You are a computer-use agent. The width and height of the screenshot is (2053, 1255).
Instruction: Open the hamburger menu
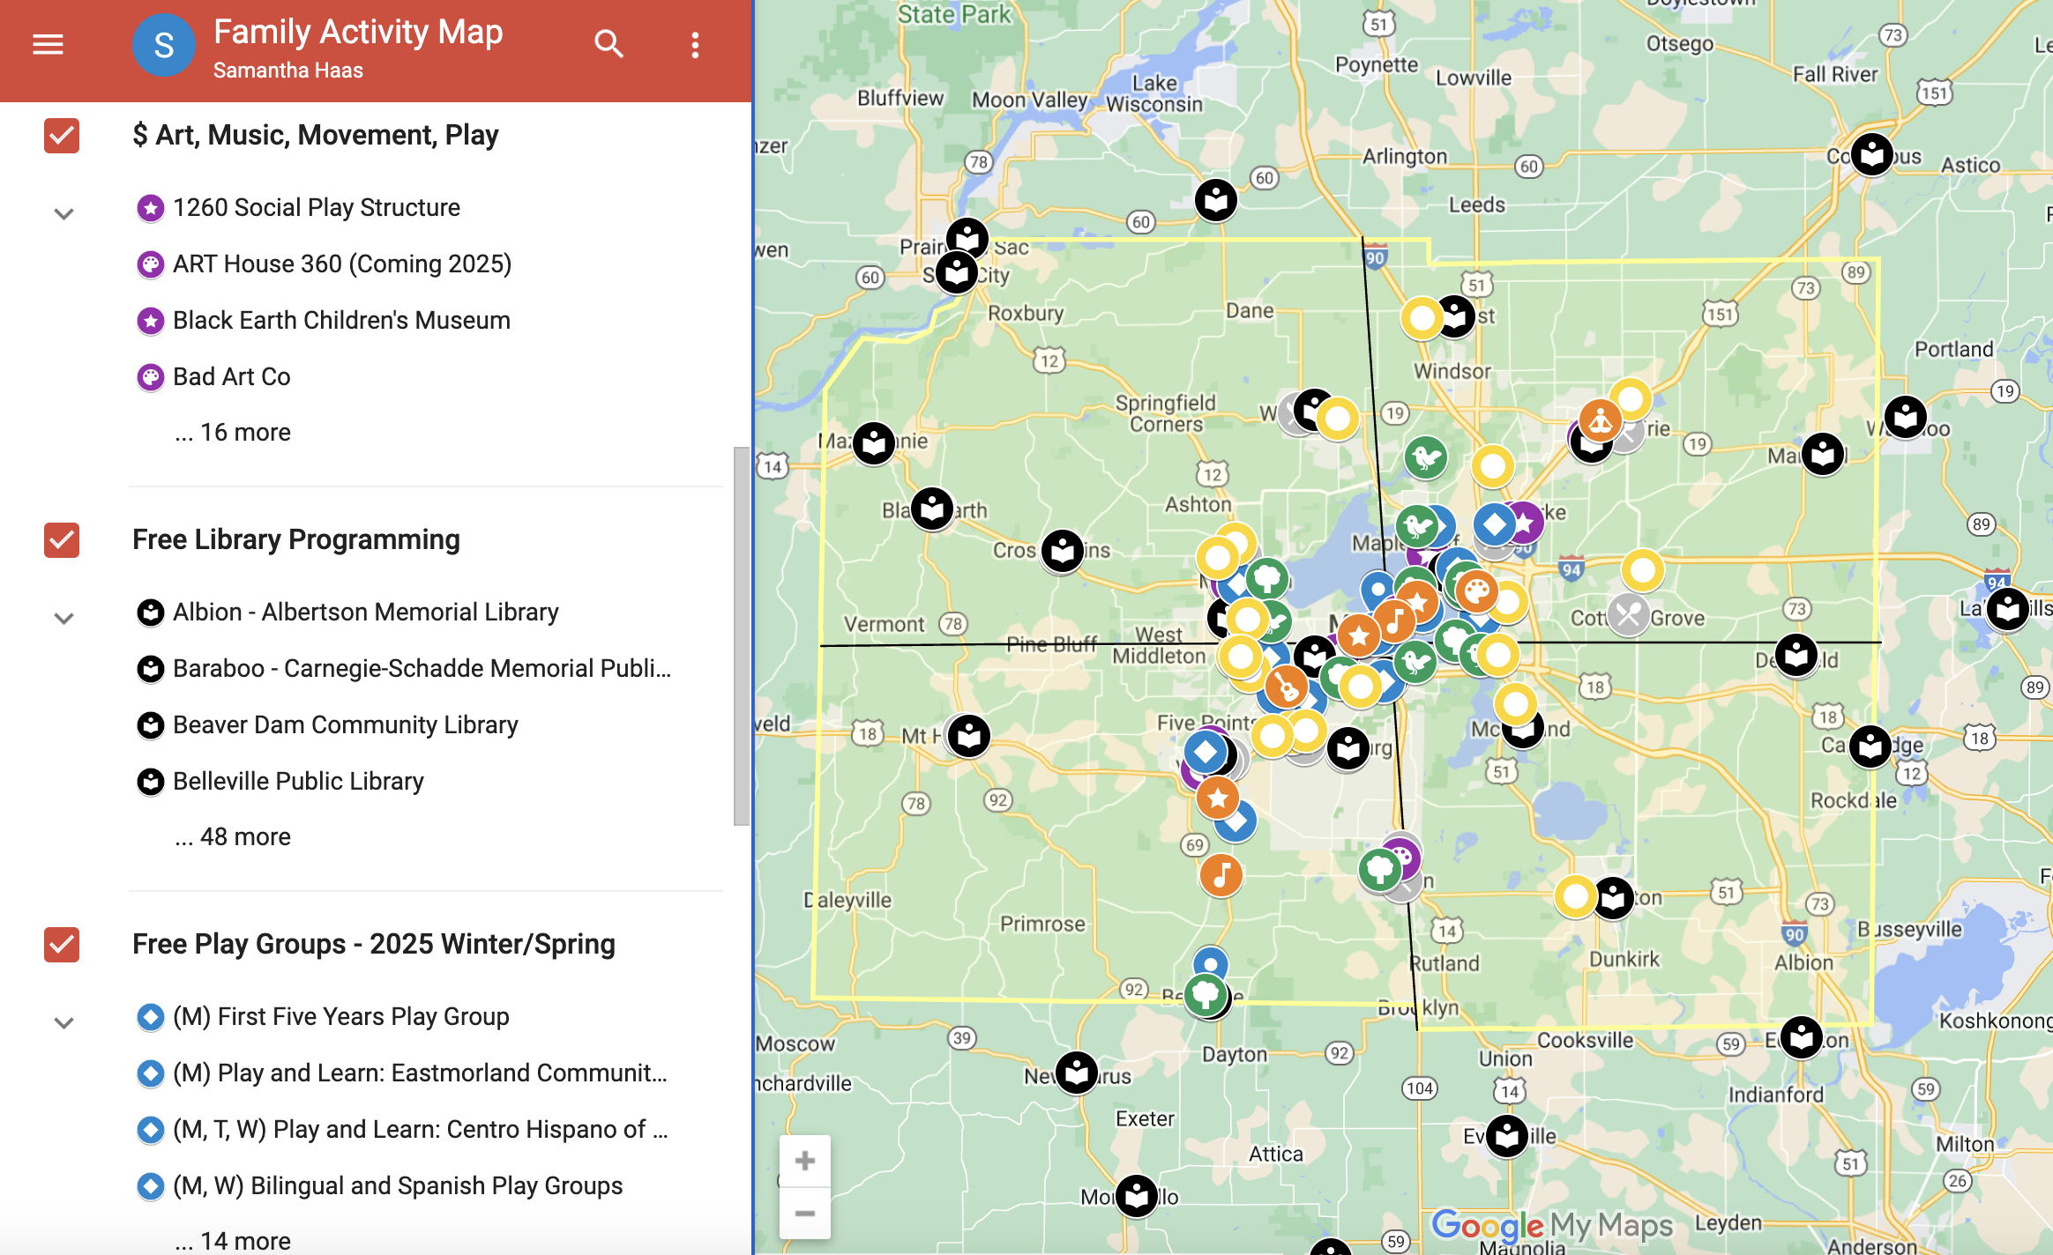click(48, 44)
